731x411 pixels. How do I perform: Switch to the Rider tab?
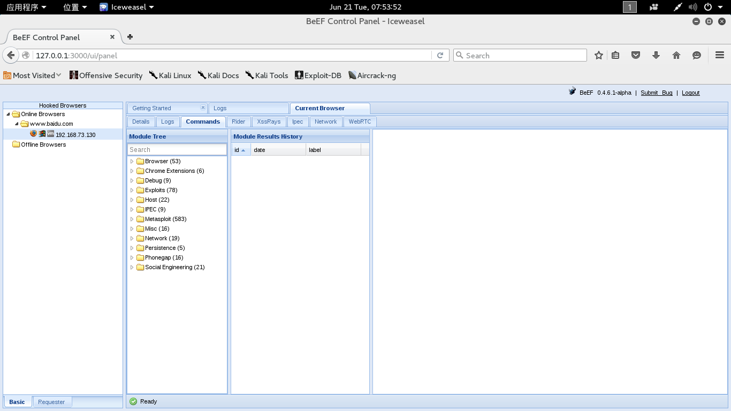(238, 121)
